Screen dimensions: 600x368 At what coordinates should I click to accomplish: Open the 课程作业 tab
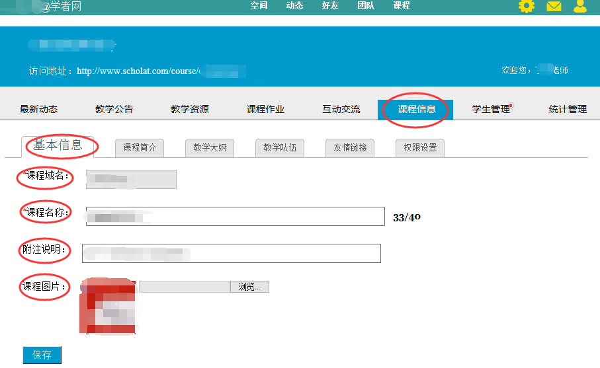tap(265, 110)
